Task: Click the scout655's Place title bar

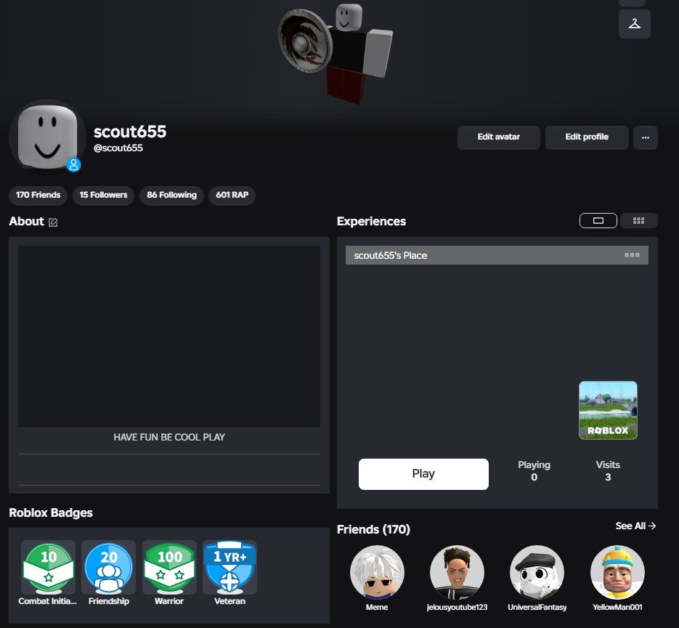Action: (497, 255)
